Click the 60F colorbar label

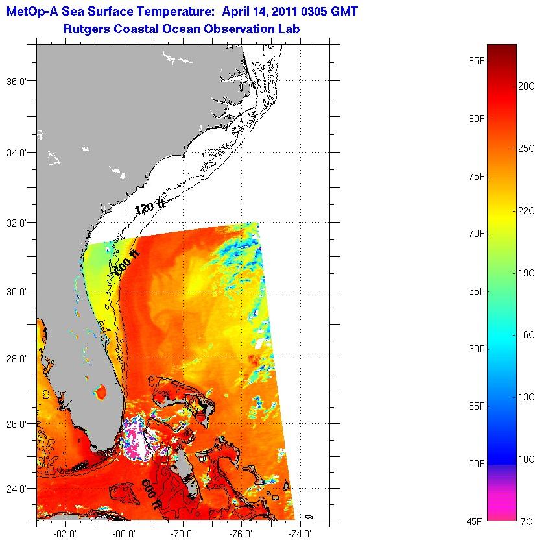point(477,349)
